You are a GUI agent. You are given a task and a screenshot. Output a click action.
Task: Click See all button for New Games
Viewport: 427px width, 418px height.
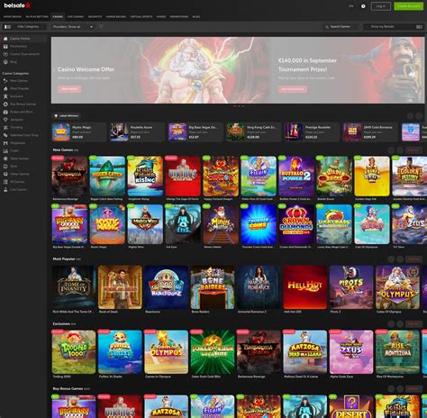click(x=413, y=150)
